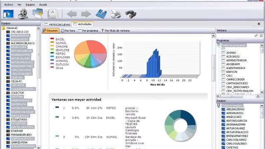
Task: Click the WLMAIL orange legend swatch
Action: tap(52, 42)
